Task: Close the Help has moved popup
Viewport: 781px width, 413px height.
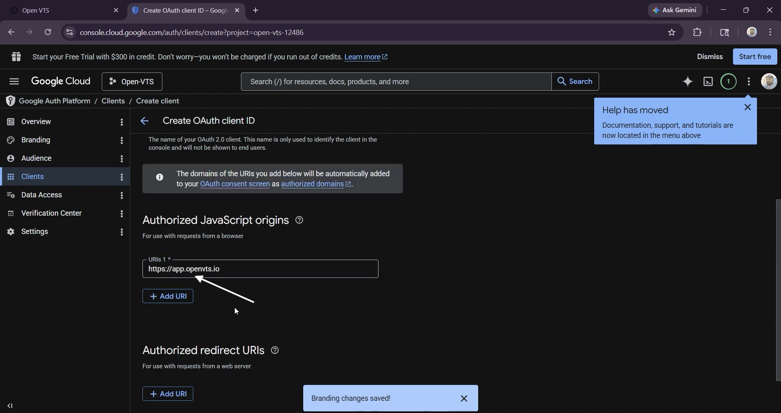Action: [748, 107]
